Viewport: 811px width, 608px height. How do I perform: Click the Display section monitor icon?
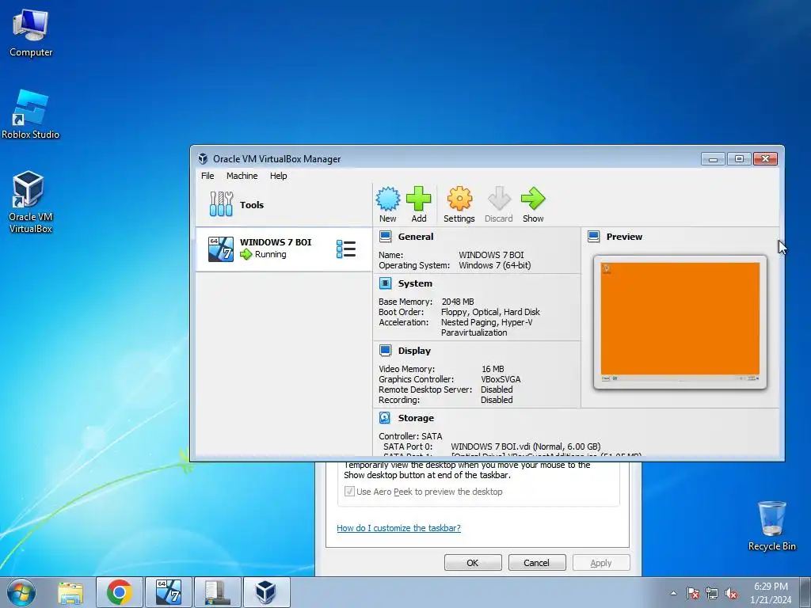[x=386, y=351]
